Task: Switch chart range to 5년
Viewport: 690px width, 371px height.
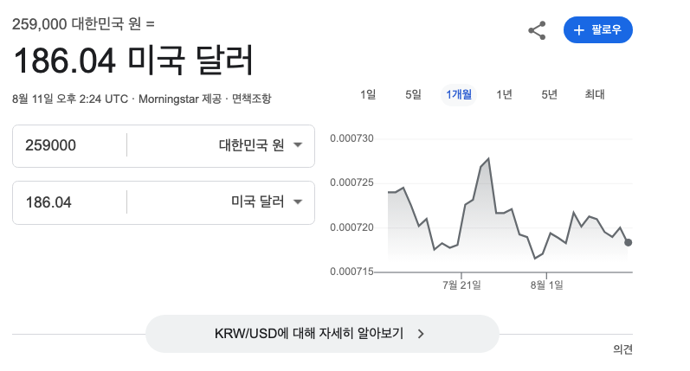Action: [549, 94]
